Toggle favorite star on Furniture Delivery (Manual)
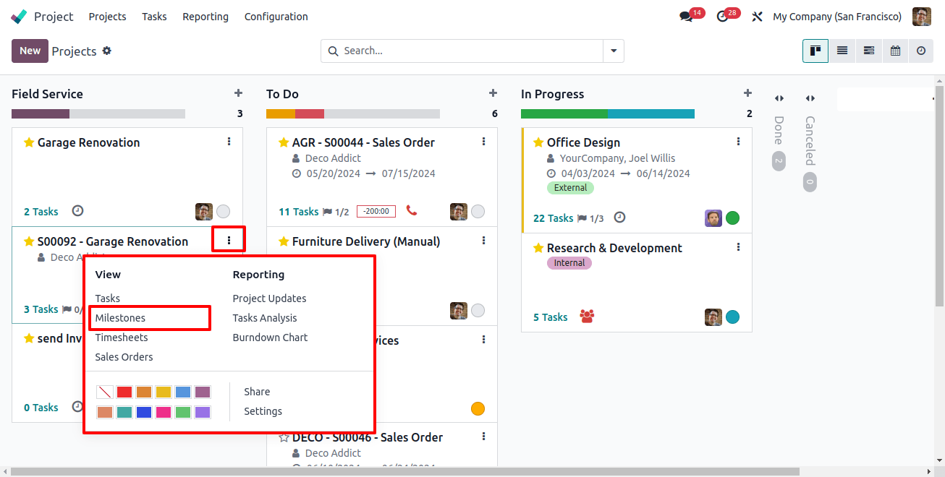 point(284,241)
